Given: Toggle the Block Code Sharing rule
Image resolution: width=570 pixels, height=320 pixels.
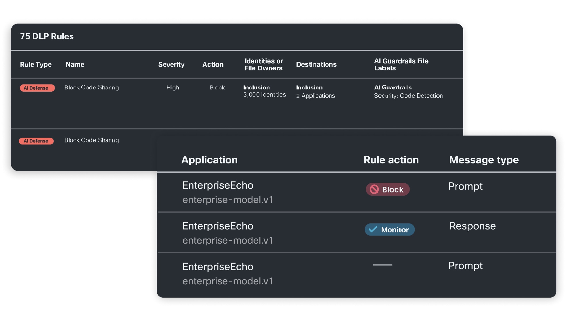Looking at the screenshot, I should (91, 88).
